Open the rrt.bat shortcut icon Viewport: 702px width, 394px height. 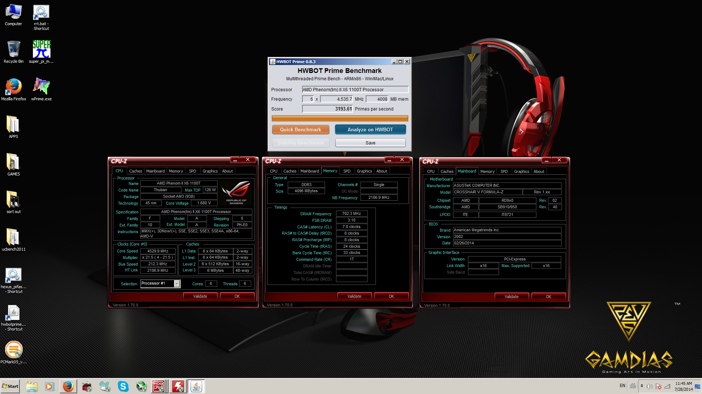pyautogui.click(x=41, y=18)
